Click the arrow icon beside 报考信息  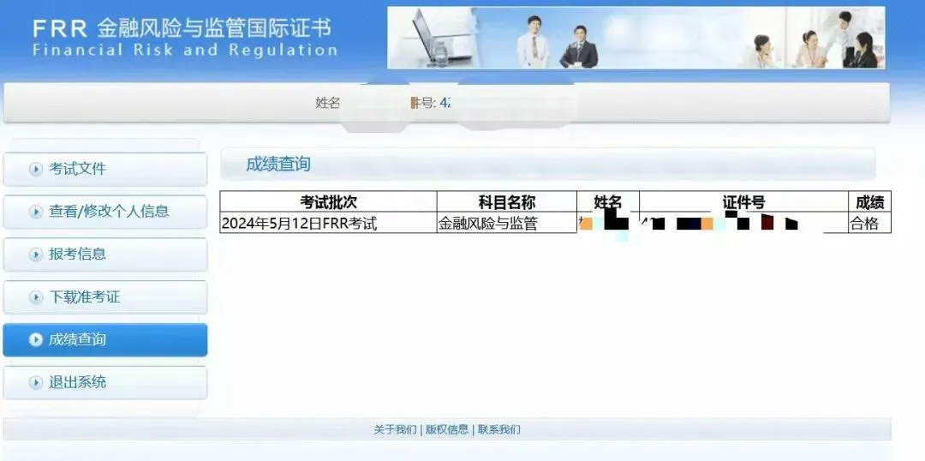click(35, 254)
